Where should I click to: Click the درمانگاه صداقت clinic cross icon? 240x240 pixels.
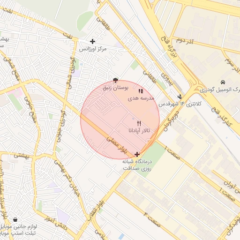coord(137,154)
